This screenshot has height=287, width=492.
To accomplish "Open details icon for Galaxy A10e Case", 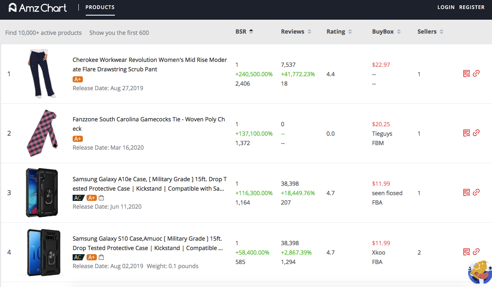I will click(x=466, y=192).
